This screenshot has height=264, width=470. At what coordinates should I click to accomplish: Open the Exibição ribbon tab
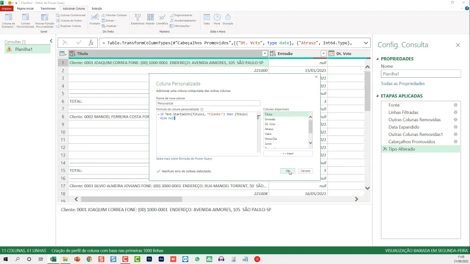tap(97, 9)
